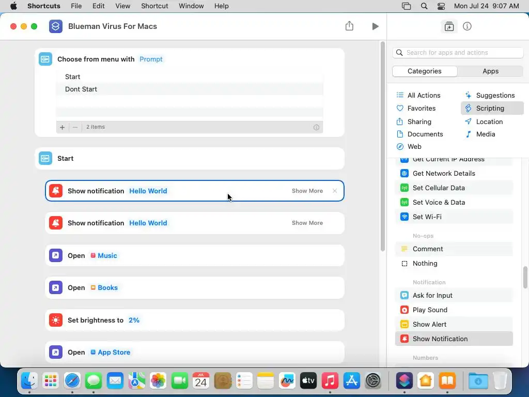Switch to the Apps tab
529x397 pixels.
[491, 71]
